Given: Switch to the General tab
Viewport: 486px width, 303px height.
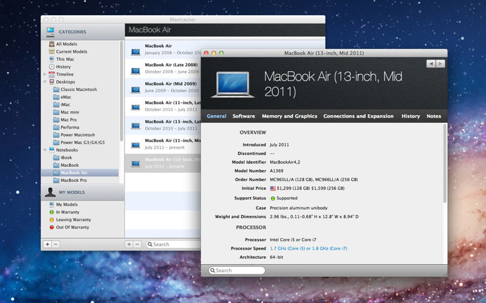Looking at the screenshot, I should (216, 116).
